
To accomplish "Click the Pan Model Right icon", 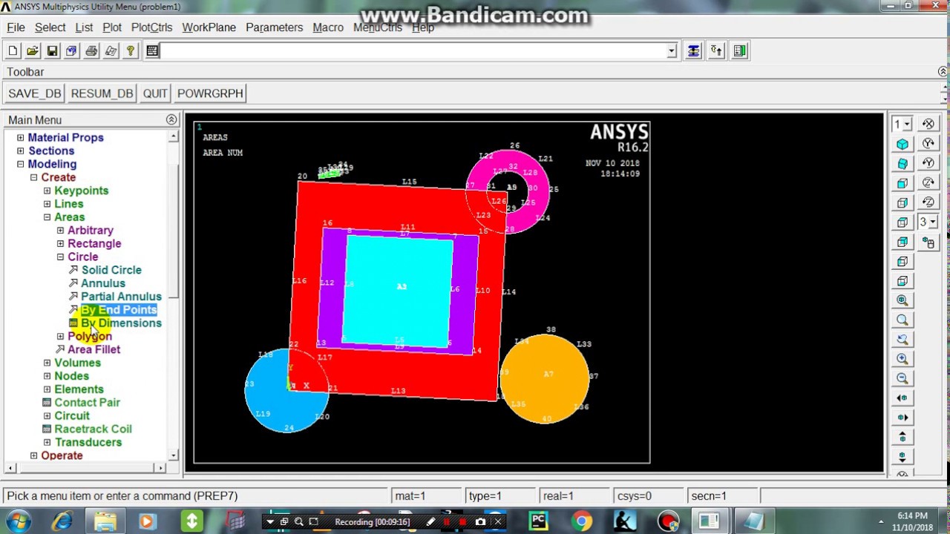I will click(x=902, y=417).
